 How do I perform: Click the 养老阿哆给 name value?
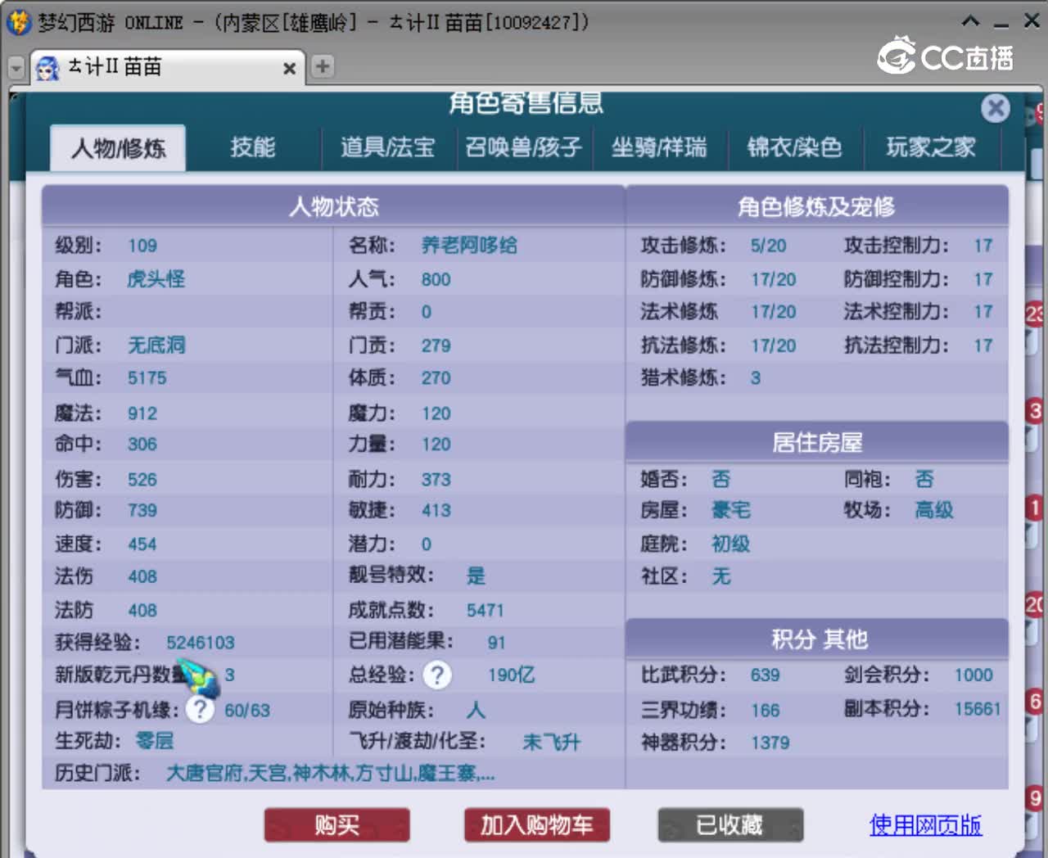tap(469, 245)
